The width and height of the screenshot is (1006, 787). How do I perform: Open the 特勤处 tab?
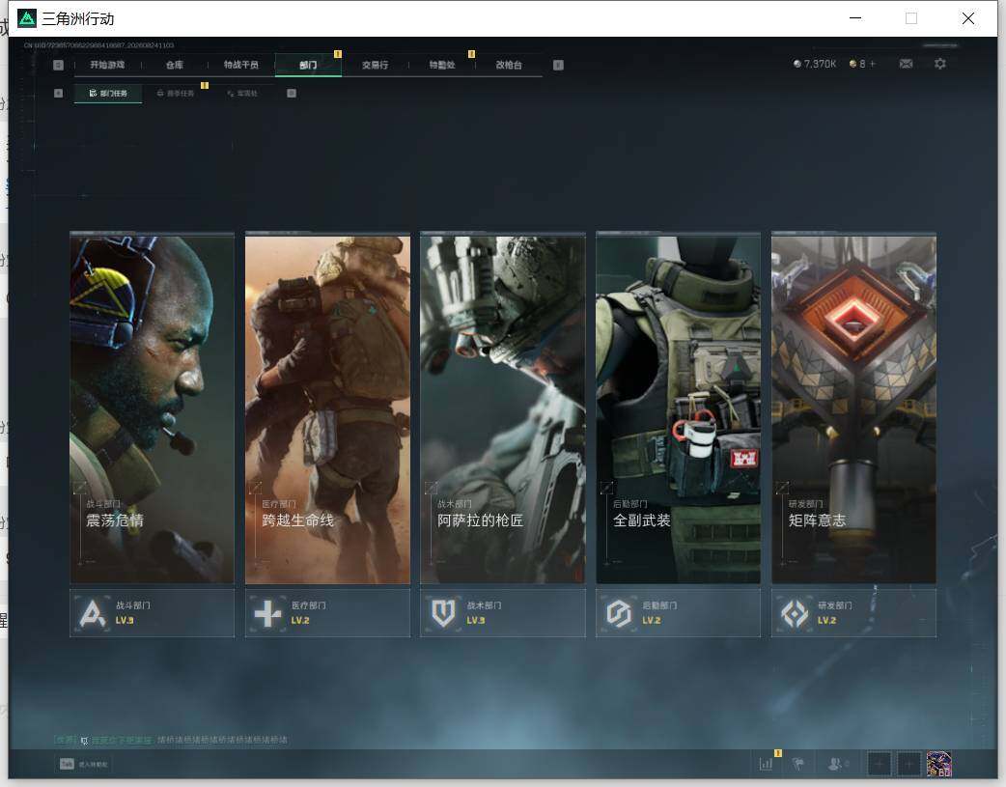[x=442, y=65]
